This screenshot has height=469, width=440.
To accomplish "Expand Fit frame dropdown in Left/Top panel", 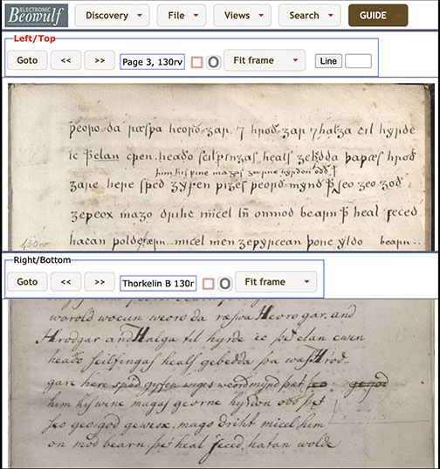I will (x=265, y=60).
